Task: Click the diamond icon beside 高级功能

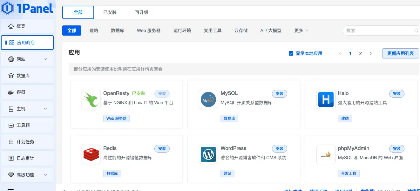Action: tap(11, 175)
